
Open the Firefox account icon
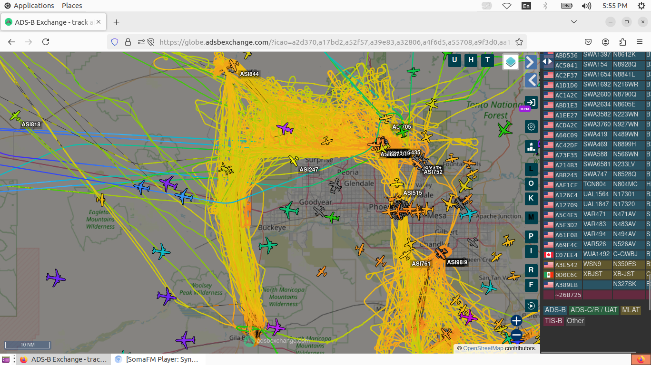point(605,42)
